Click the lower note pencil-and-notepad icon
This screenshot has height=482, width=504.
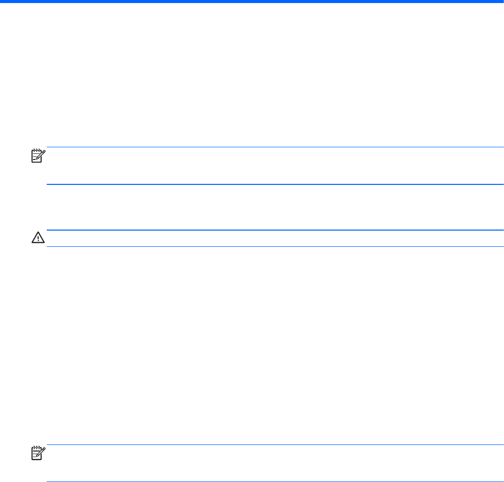pyautogui.click(x=38, y=454)
